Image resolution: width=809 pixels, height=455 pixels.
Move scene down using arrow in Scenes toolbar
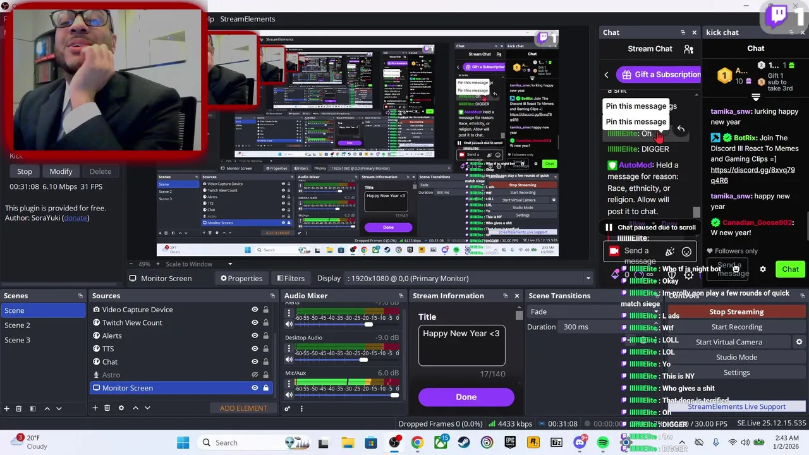59,408
